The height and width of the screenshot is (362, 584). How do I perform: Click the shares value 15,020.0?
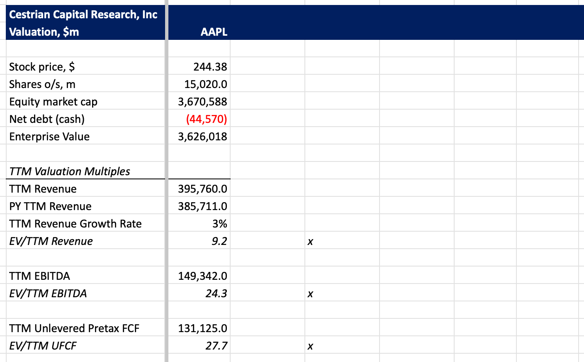(206, 84)
